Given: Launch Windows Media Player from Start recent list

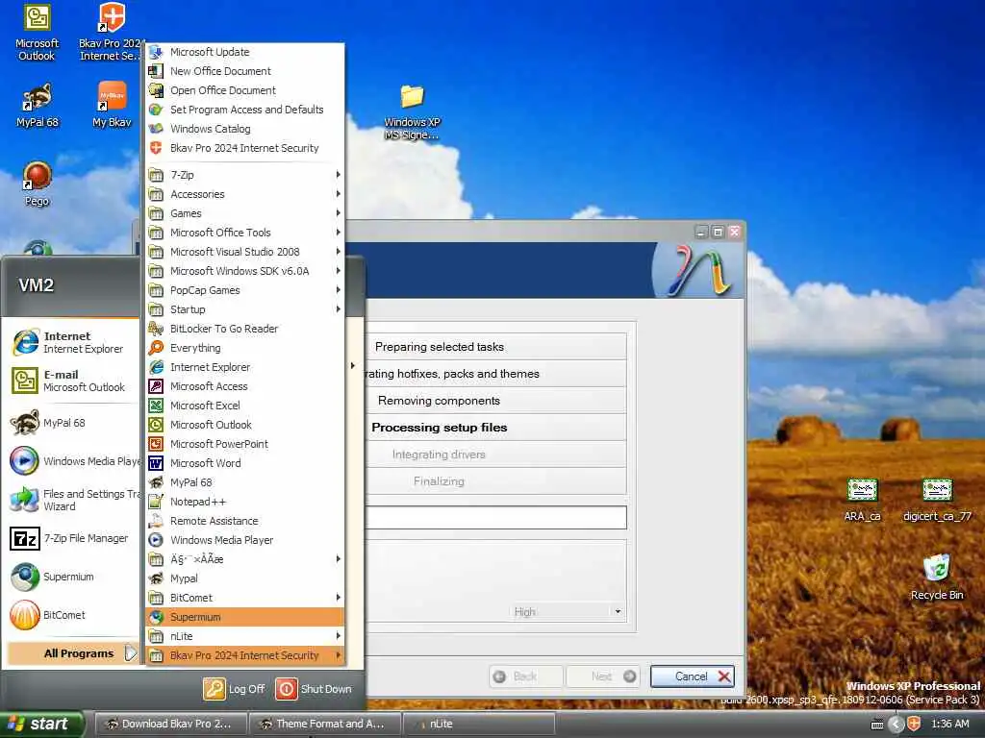Looking at the screenshot, I should point(73,461).
